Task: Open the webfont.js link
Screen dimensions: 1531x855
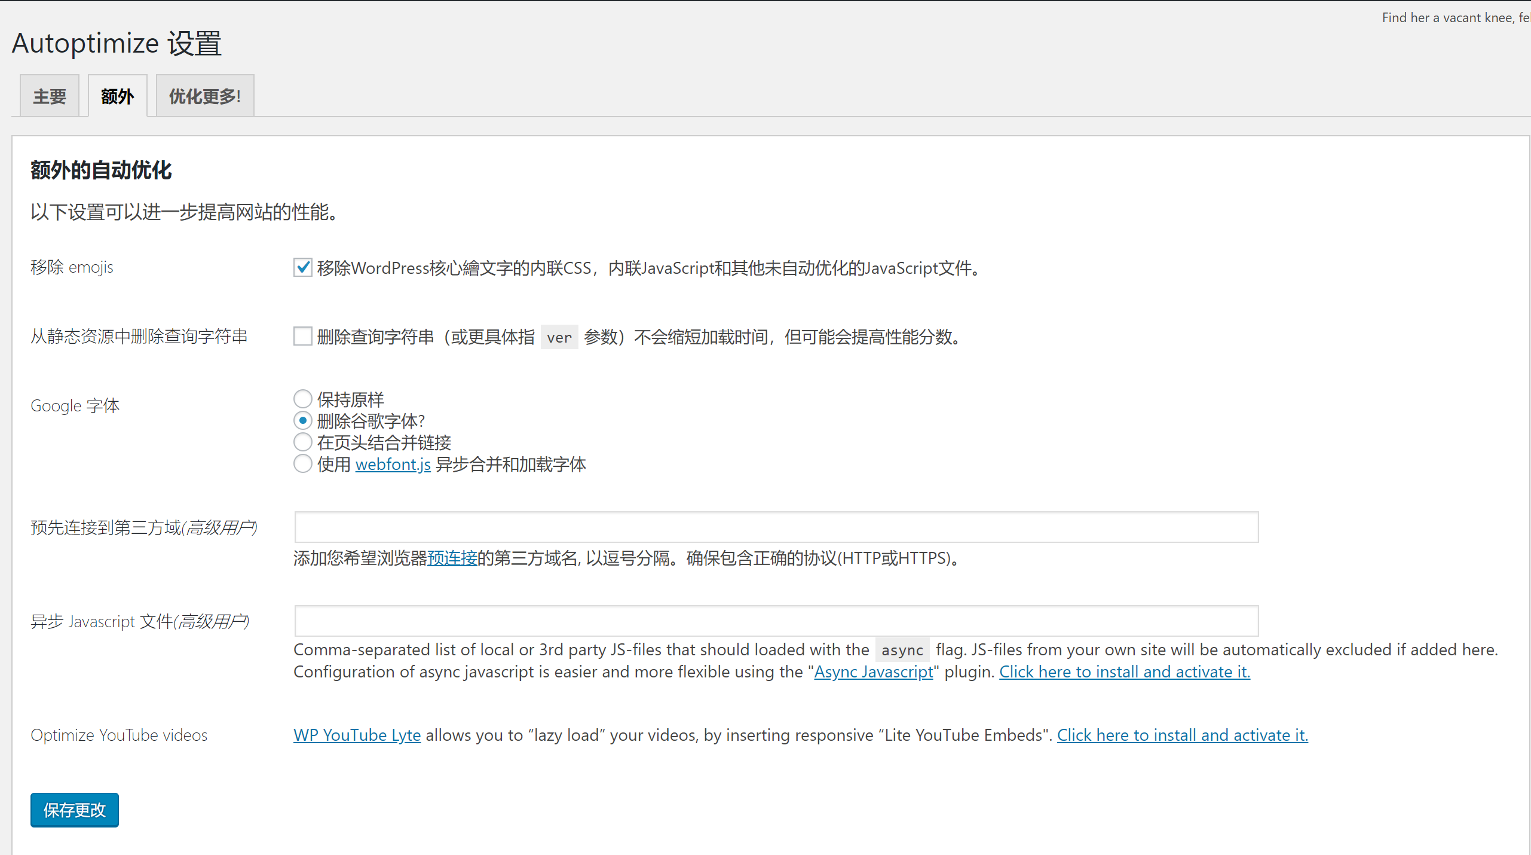Action: click(x=393, y=464)
